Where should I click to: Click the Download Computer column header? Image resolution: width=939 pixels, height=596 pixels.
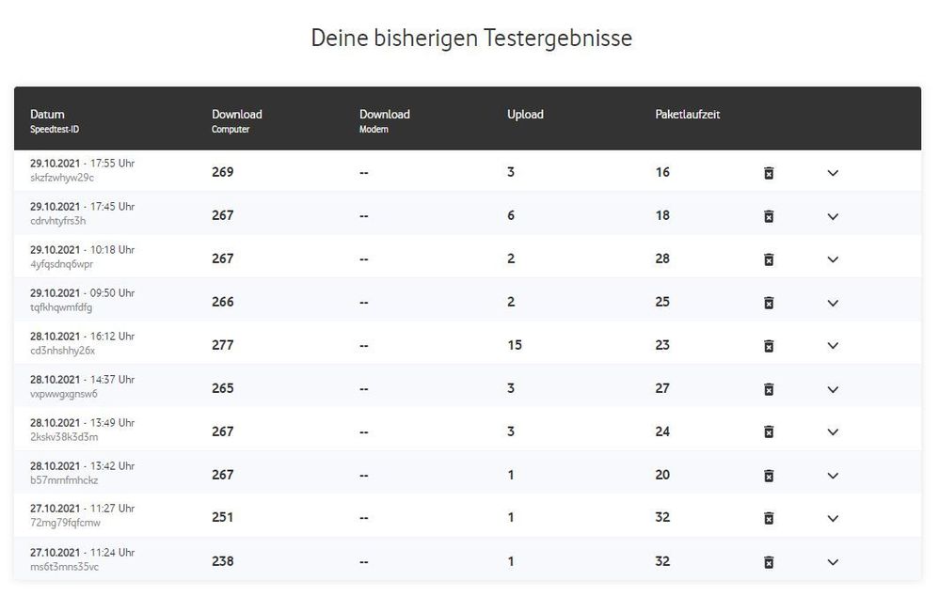(236, 121)
